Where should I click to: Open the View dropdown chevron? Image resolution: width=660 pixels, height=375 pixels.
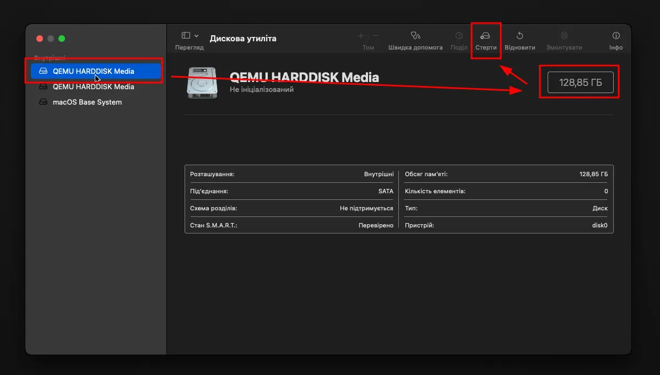pos(196,36)
